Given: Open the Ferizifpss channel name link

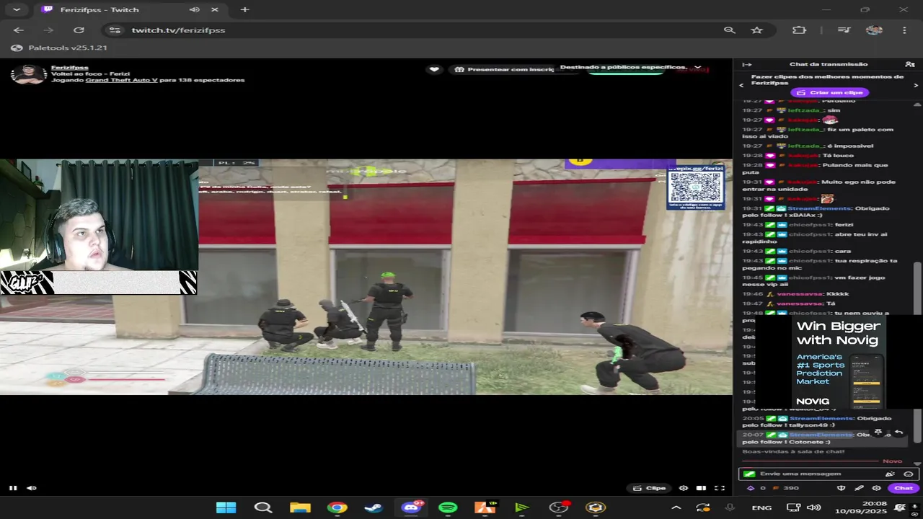Looking at the screenshot, I should click(x=70, y=68).
